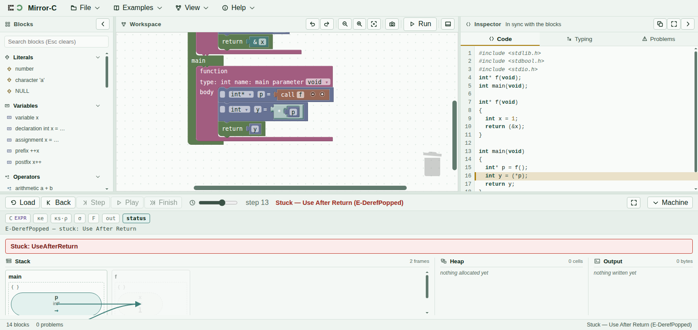Pick the prefix ++x block
The width and height of the screenshot is (698, 330).
pos(27,151)
